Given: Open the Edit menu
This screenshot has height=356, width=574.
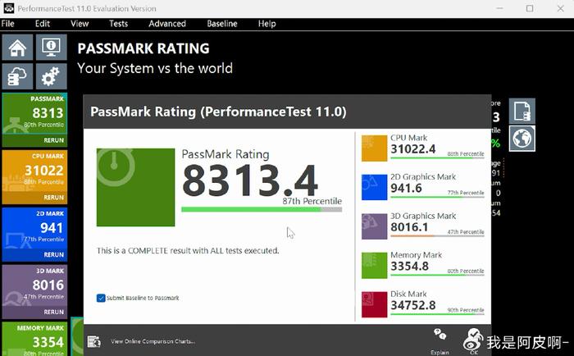Looking at the screenshot, I should (43, 24).
